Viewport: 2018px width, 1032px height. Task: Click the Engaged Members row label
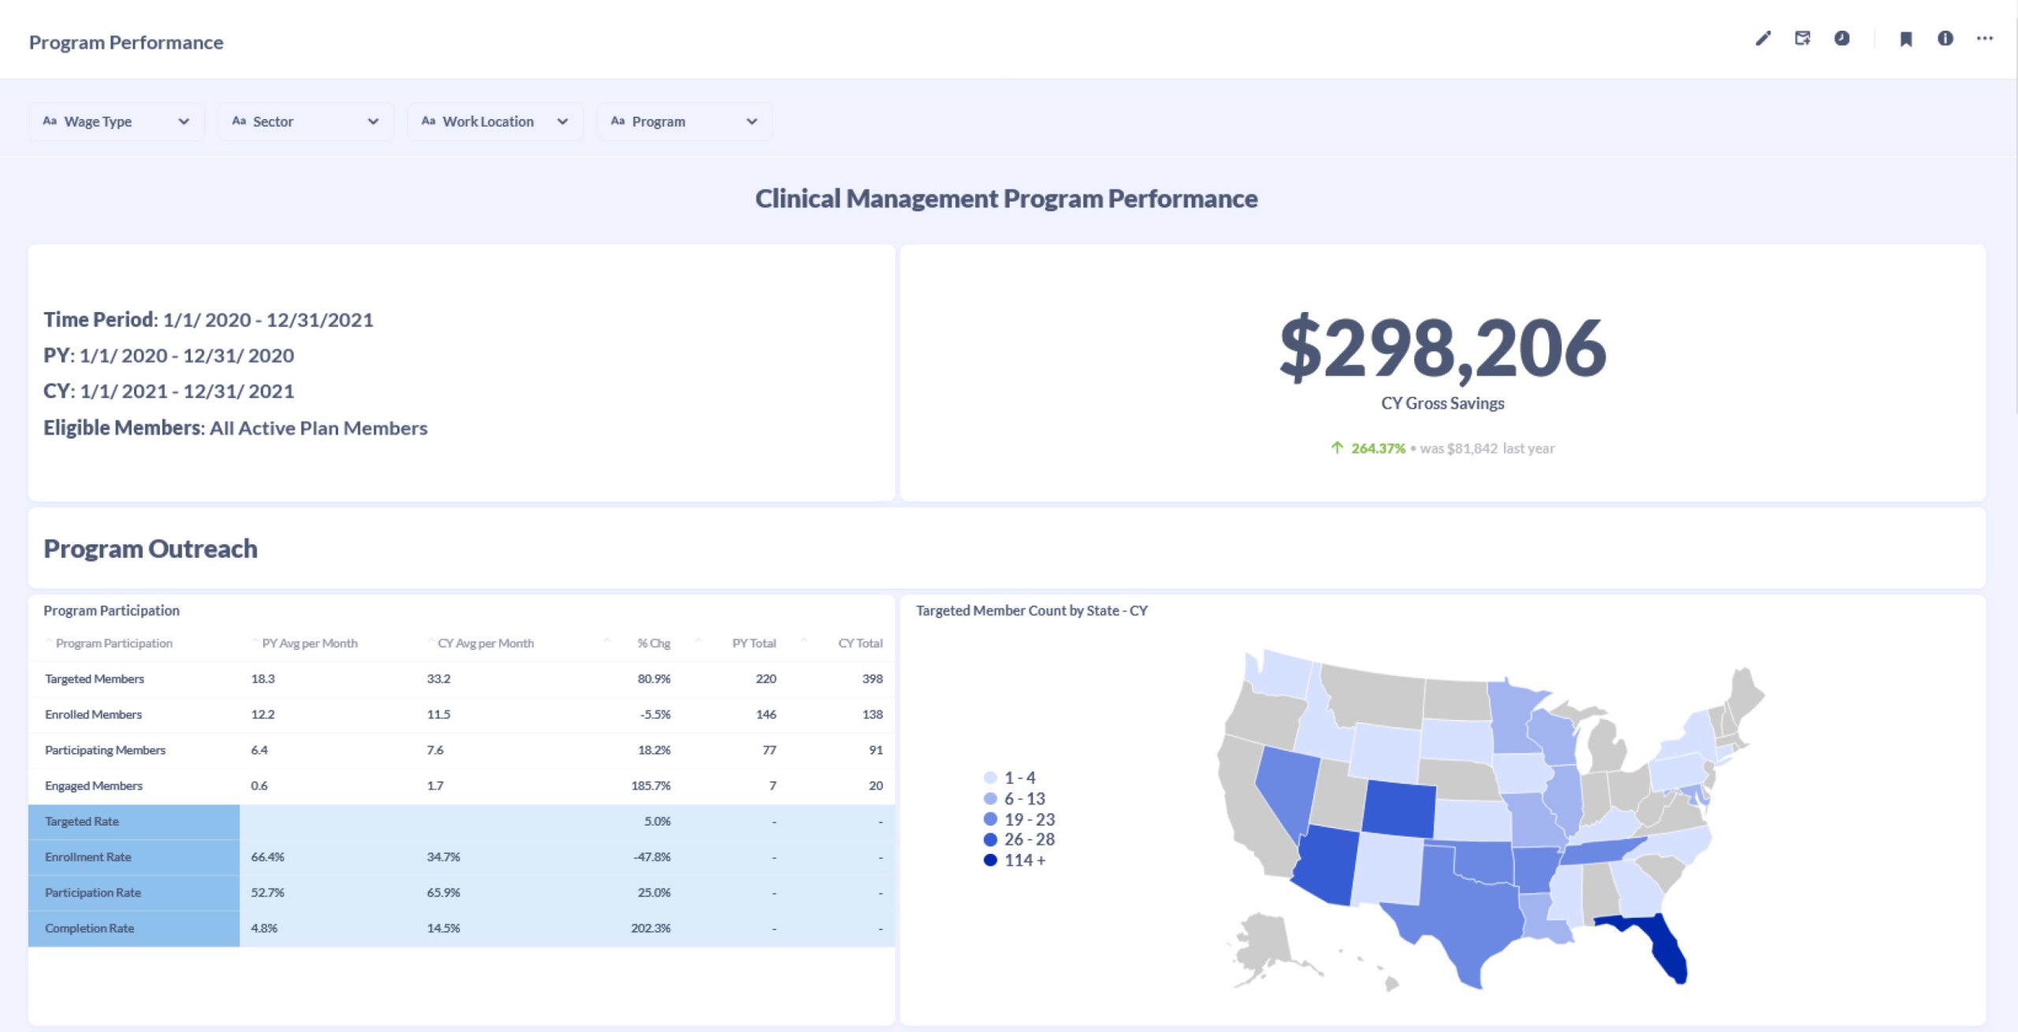94,785
